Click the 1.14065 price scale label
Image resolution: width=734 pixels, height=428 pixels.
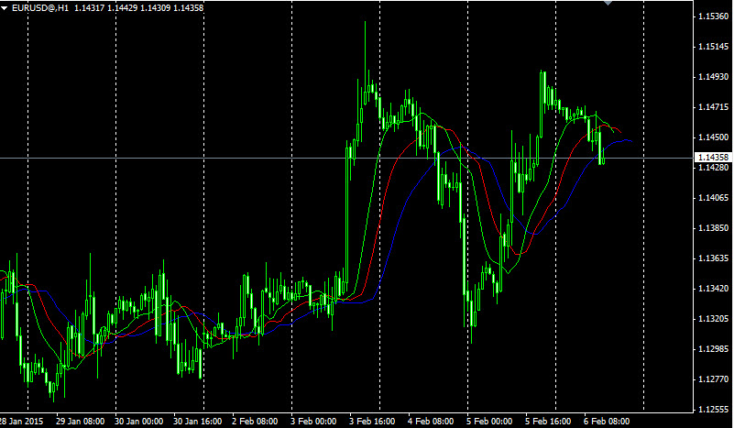tap(714, 198)
